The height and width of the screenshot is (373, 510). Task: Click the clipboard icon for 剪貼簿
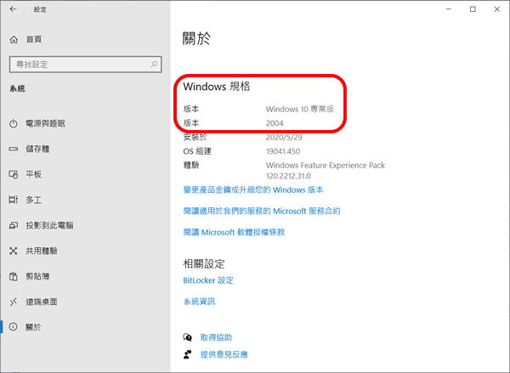pyautogui.click(x=14, y=276)
